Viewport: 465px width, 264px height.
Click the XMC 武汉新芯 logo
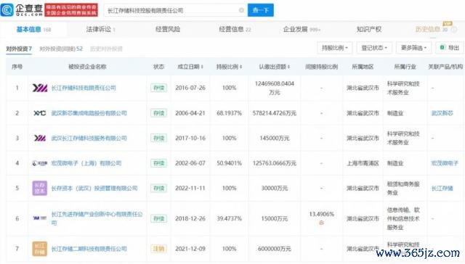[40, 113]
